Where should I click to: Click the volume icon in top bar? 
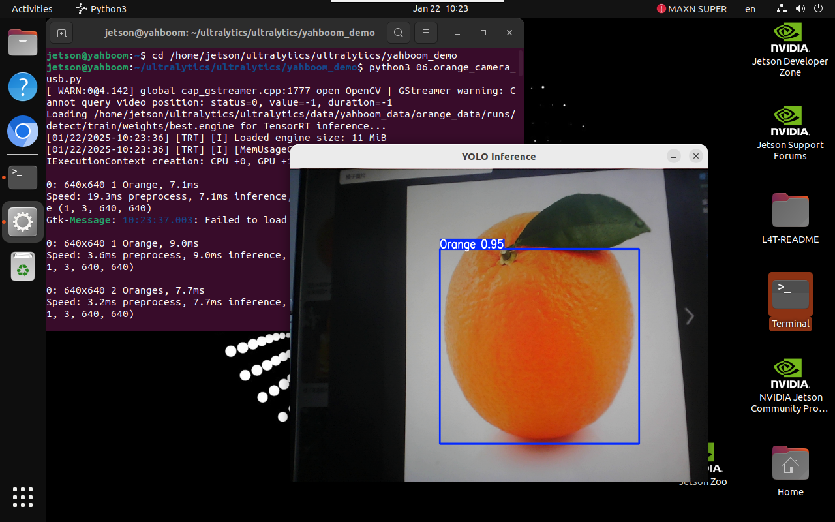click(800, 9)
